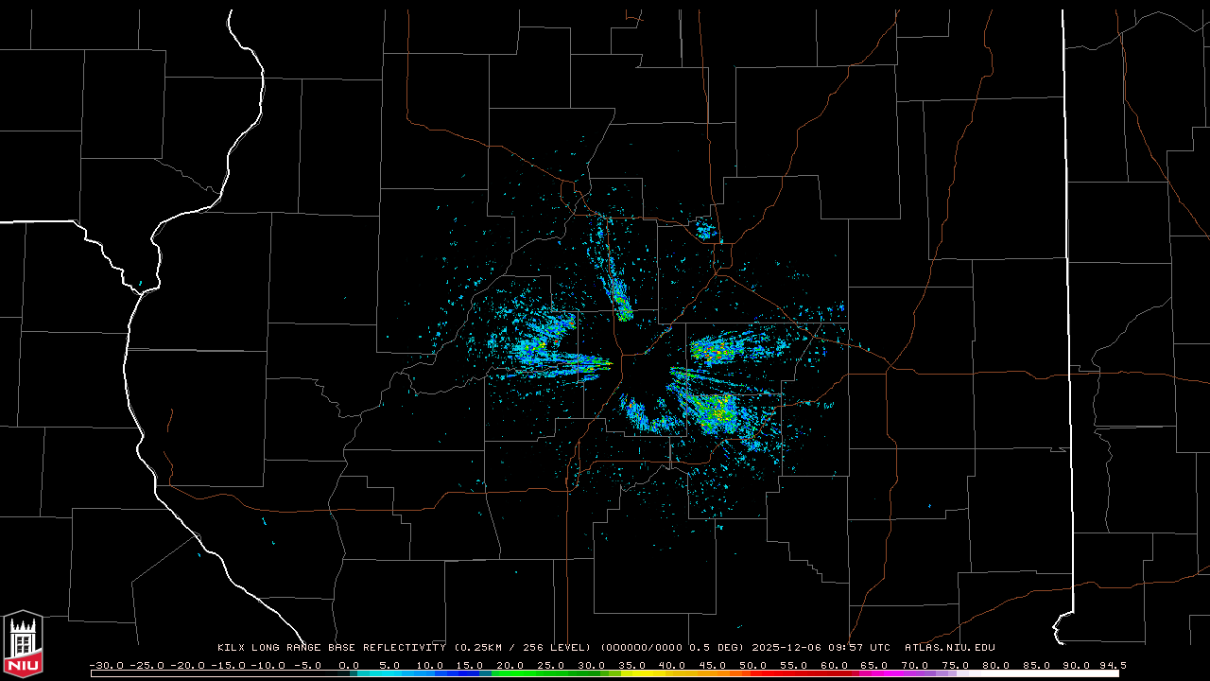
Task: Click the NIU castle logo
Action: point(23,644)
